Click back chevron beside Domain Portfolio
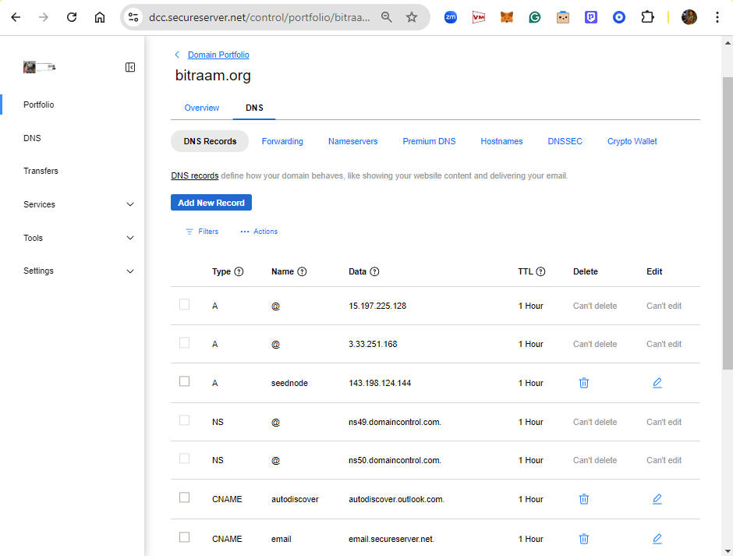The height and width of the screenshot is (556, 733). (177, 55)
